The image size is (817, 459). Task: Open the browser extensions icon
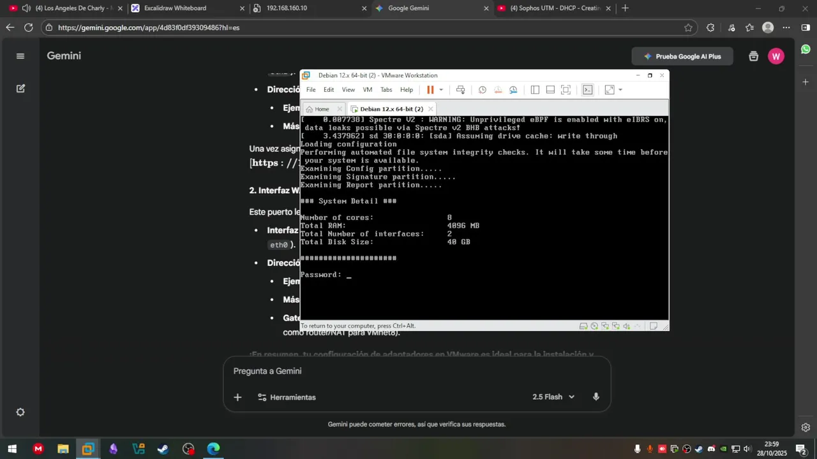click(710, 27)
